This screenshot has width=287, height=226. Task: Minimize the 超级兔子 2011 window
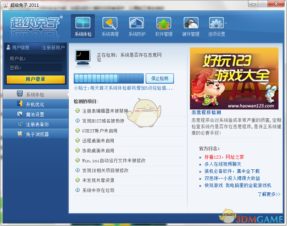(253, 4)
